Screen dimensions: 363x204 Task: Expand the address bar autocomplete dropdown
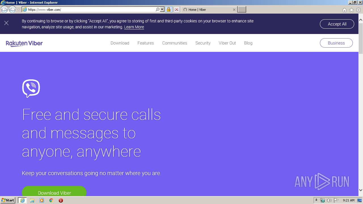(x=162, y=9)
